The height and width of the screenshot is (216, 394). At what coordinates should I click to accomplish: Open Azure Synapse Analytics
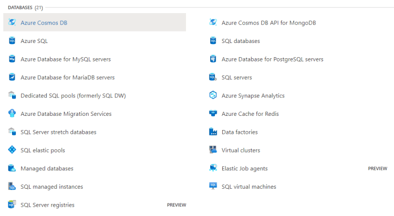tap(253, 96)
